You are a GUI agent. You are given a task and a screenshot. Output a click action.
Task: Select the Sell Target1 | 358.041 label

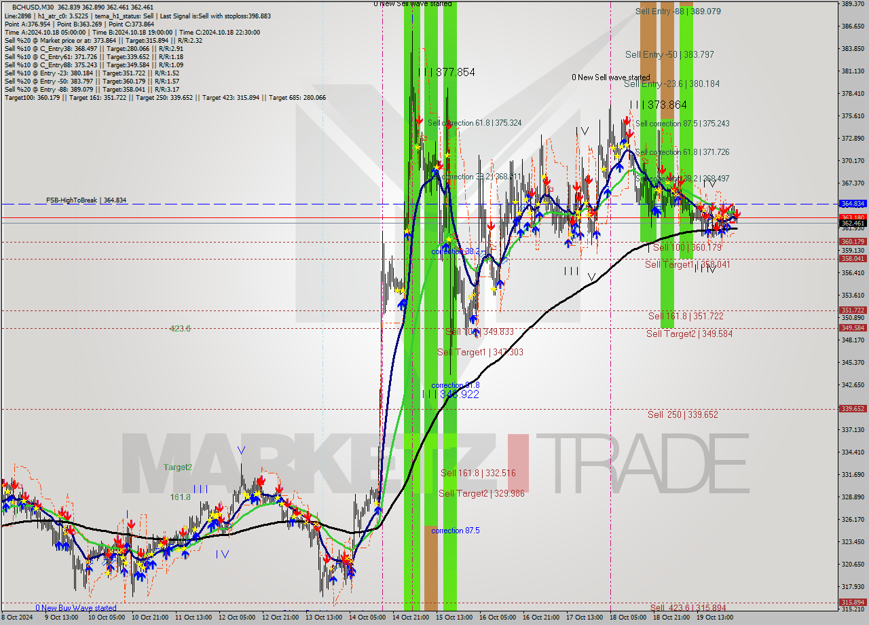coord(687,264)
